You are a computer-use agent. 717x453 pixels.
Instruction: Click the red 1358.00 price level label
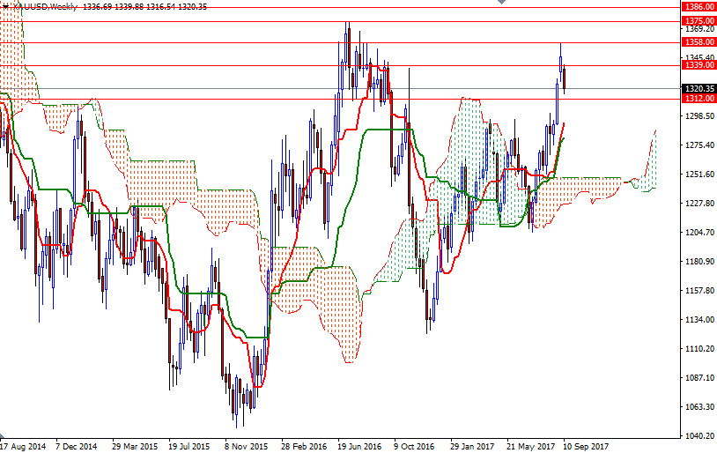(x=699, y=41)
